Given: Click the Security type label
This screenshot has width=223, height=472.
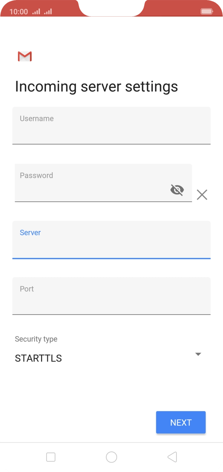Looking at the screenshot, I should pyautogui.click(x=36, y=339).
